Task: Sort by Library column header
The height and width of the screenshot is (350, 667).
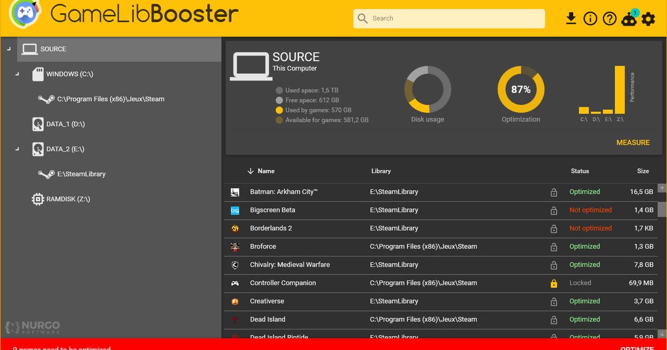Action: [381, 171]
